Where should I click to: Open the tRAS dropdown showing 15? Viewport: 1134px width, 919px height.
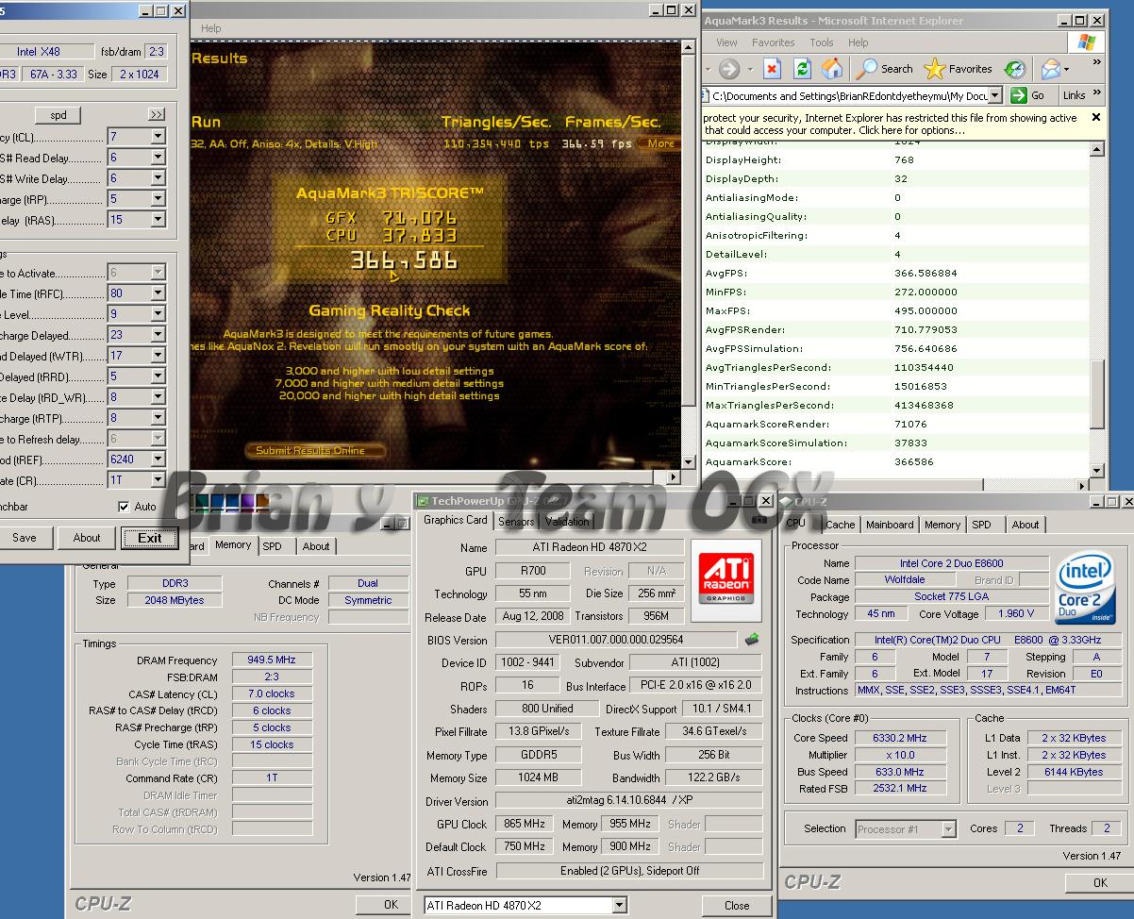[158, 220]
